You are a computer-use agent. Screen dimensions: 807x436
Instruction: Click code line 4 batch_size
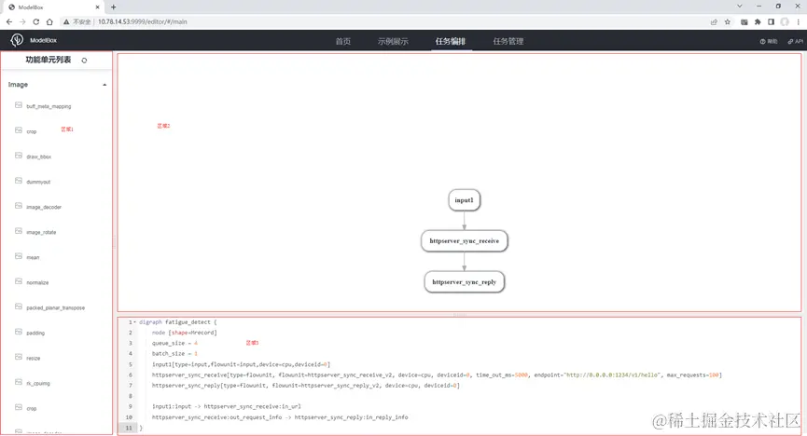pyautogui.click(x=174, y=354)
